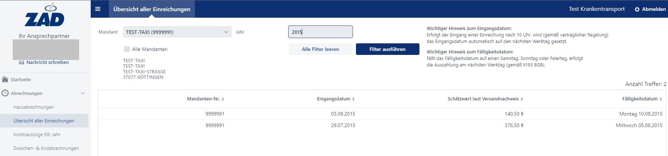
Task: Open Zwischen- & Endabrechnungen menu item
Action: coord(46,148)
